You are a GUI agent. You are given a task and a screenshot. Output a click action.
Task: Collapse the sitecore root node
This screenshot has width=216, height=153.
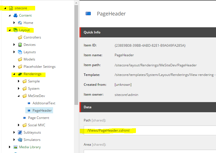[5, 8]
